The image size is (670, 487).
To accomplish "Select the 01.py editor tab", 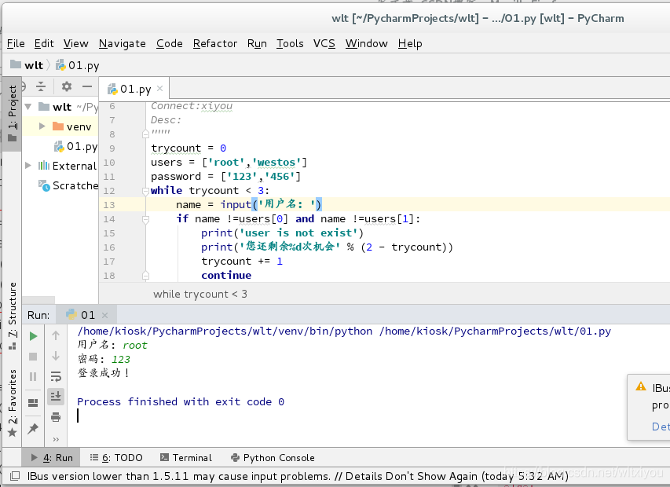I will coord(134,89).
